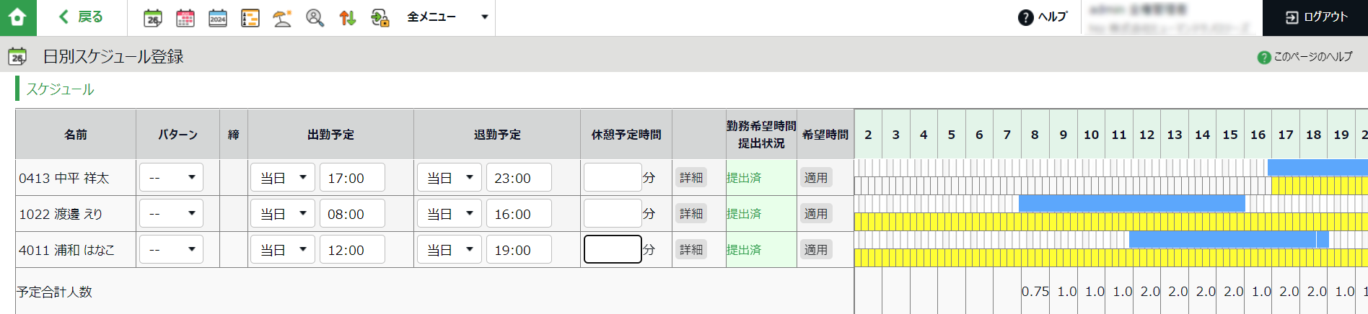The height and width of the screenshot is (314, 1368).
Task: Open pattern dropdown for 中平 祥太
Action: [171, 177]
